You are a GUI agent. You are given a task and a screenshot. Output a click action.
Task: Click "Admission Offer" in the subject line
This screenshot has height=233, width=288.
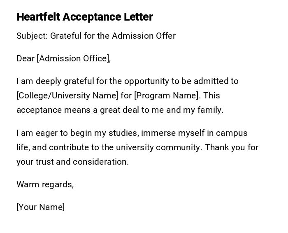(144, 36)
